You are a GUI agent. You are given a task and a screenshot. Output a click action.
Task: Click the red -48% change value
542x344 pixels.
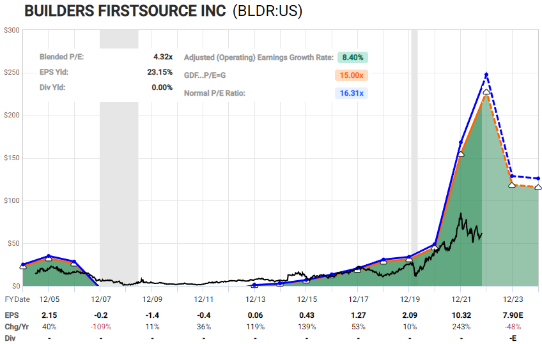(513, 327)
